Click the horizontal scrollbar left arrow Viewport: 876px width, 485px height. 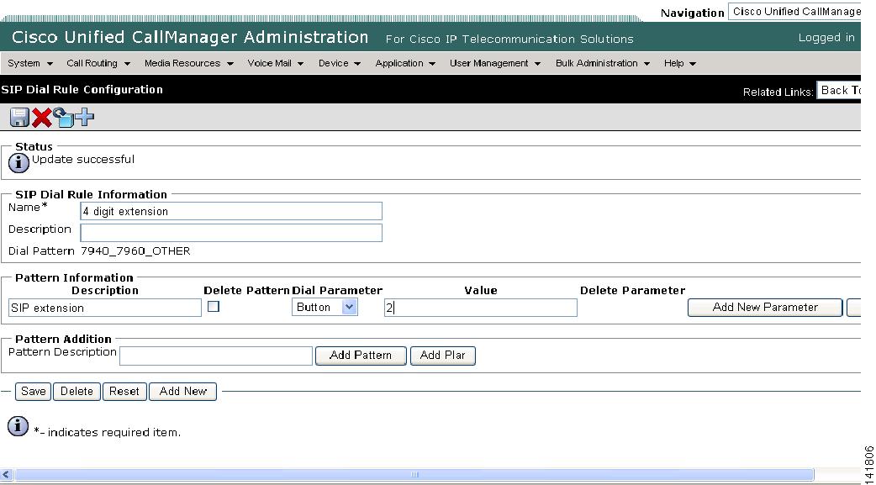(x=6, y=475)
